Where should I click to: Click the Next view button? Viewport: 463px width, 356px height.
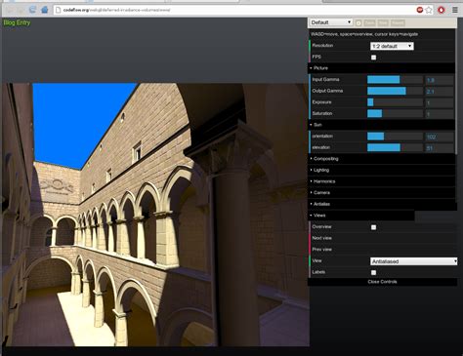coord(383,238)
